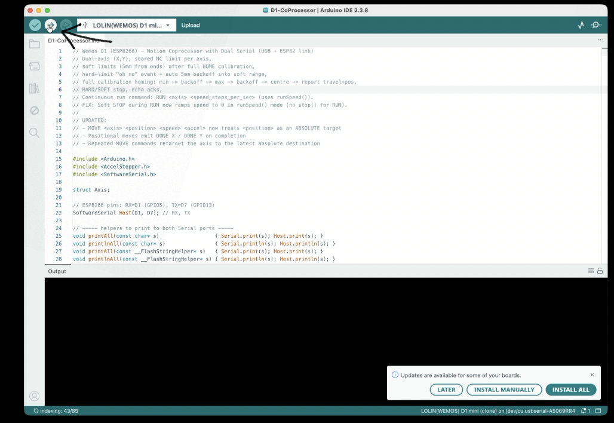Open the Arduino Cloud account icon
614x423 pixels.
click(35, 396)
